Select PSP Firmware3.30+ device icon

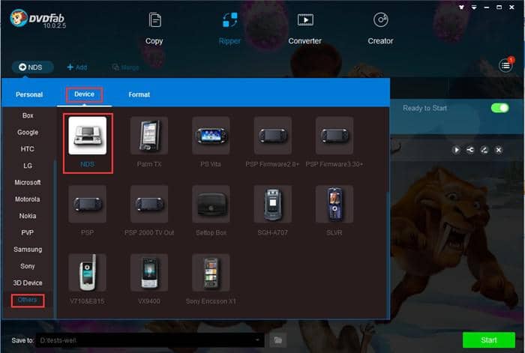coord(334,136)
